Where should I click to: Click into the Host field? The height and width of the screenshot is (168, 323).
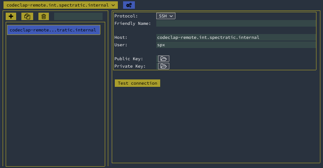tap(236, 38)
